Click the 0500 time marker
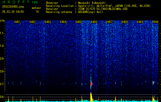This screenshot has width=161, height=102. (x=155, y=22)
